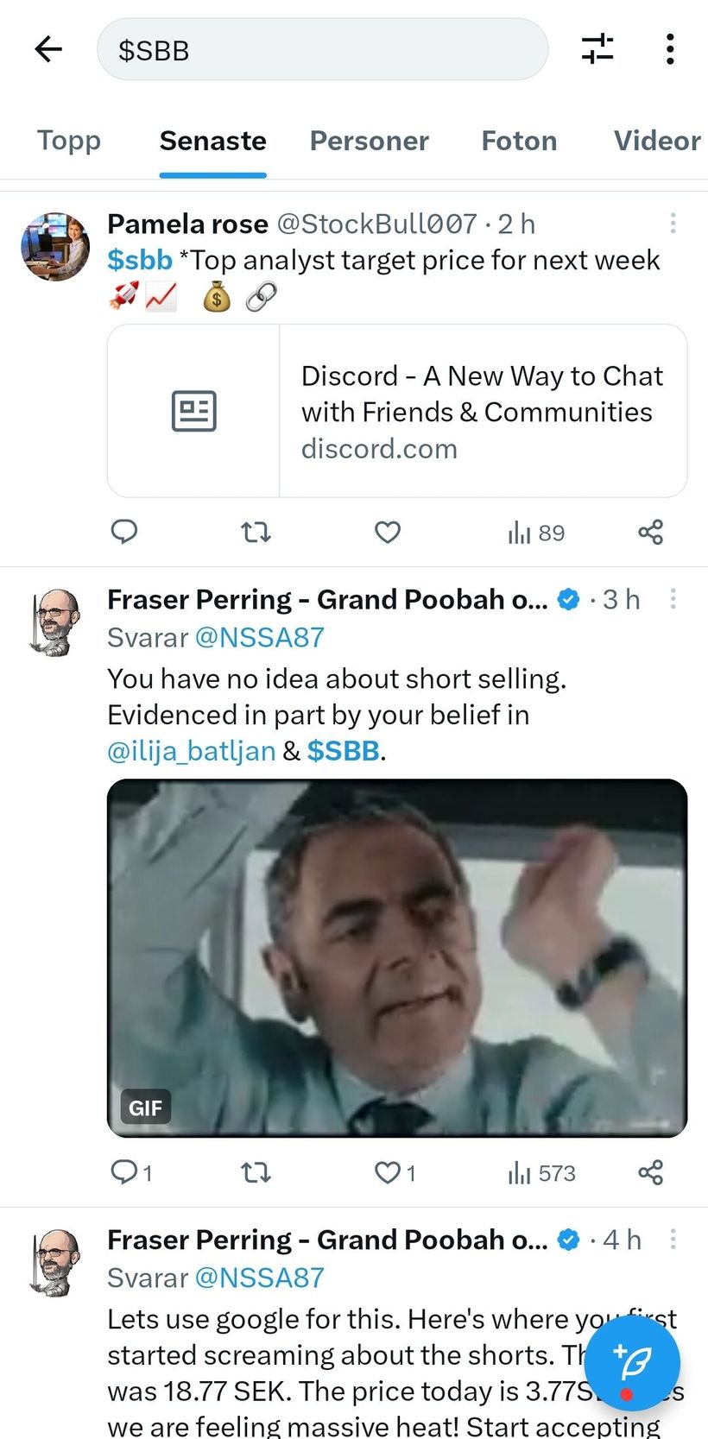Reply to Pamela rose's post
The width and height of the screenshot is (708, 1439).
(x=124, y=532)
